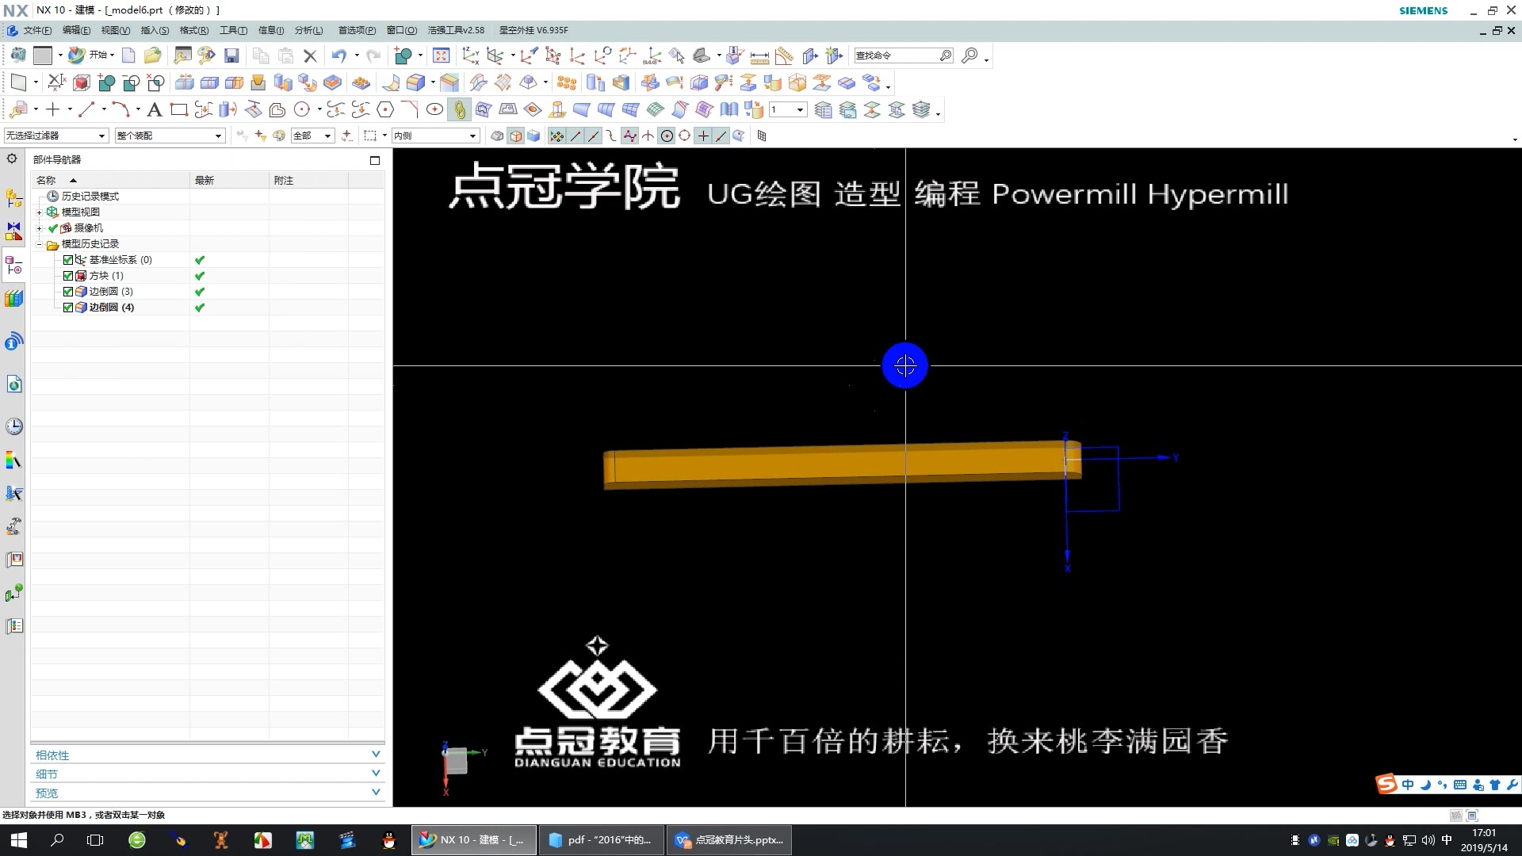
Task: Click the search magnifier next to 查找命令
Action: point(945,55)
